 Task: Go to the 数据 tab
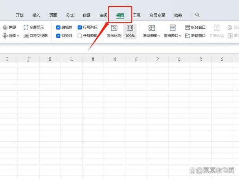(x=86, y=15)
